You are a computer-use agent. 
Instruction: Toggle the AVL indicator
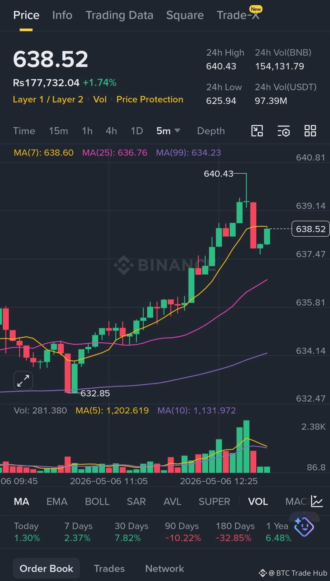coord(172,501)
